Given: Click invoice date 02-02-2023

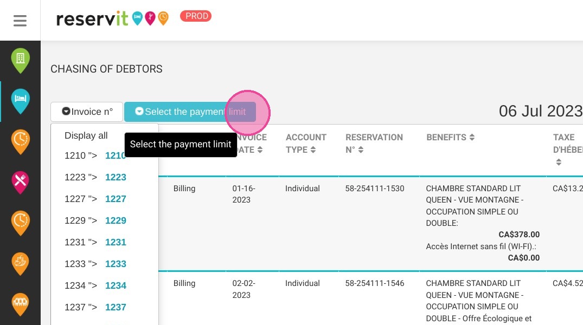Looking at the screenshot, I should [x=244, y=289].
